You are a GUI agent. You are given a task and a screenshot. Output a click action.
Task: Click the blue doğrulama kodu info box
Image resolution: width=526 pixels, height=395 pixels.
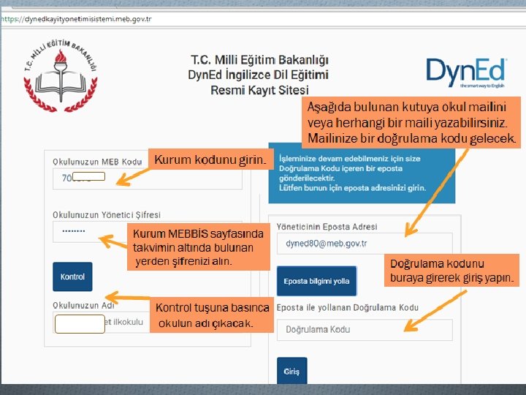362,173
